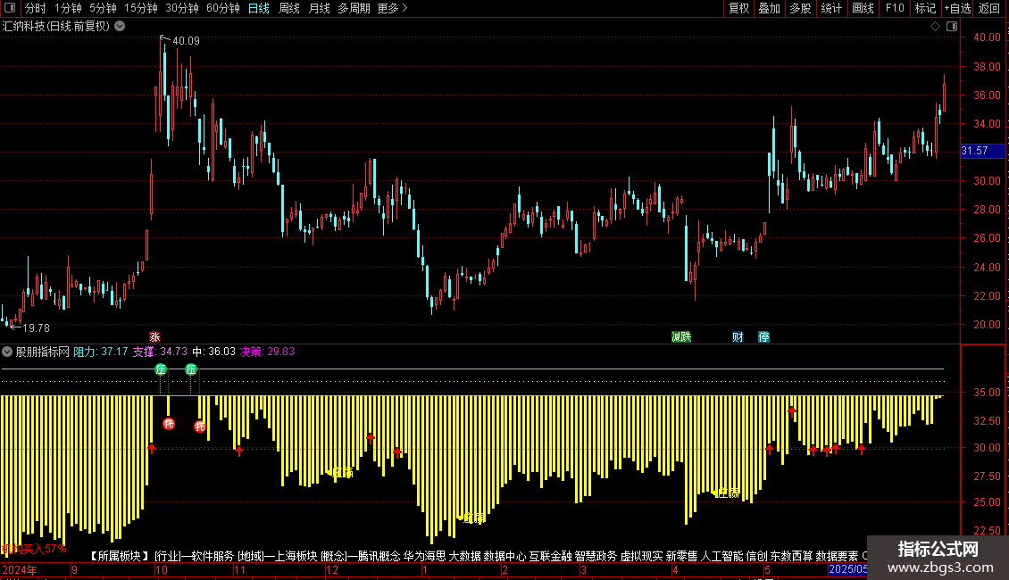Click the blue 财 event marker

pos(738,337)
